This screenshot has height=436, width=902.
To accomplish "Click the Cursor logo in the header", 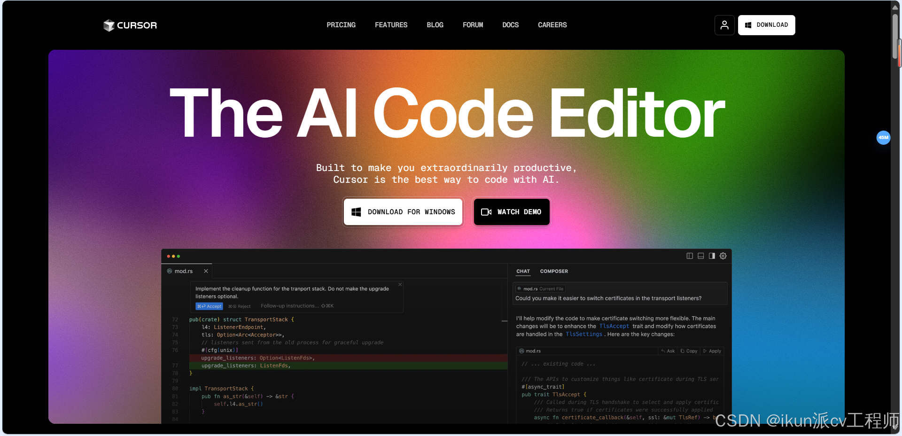I will click(130, 25).
